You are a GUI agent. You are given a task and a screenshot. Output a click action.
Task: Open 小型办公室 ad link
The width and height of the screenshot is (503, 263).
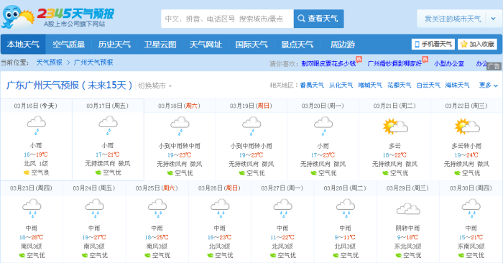449,63
